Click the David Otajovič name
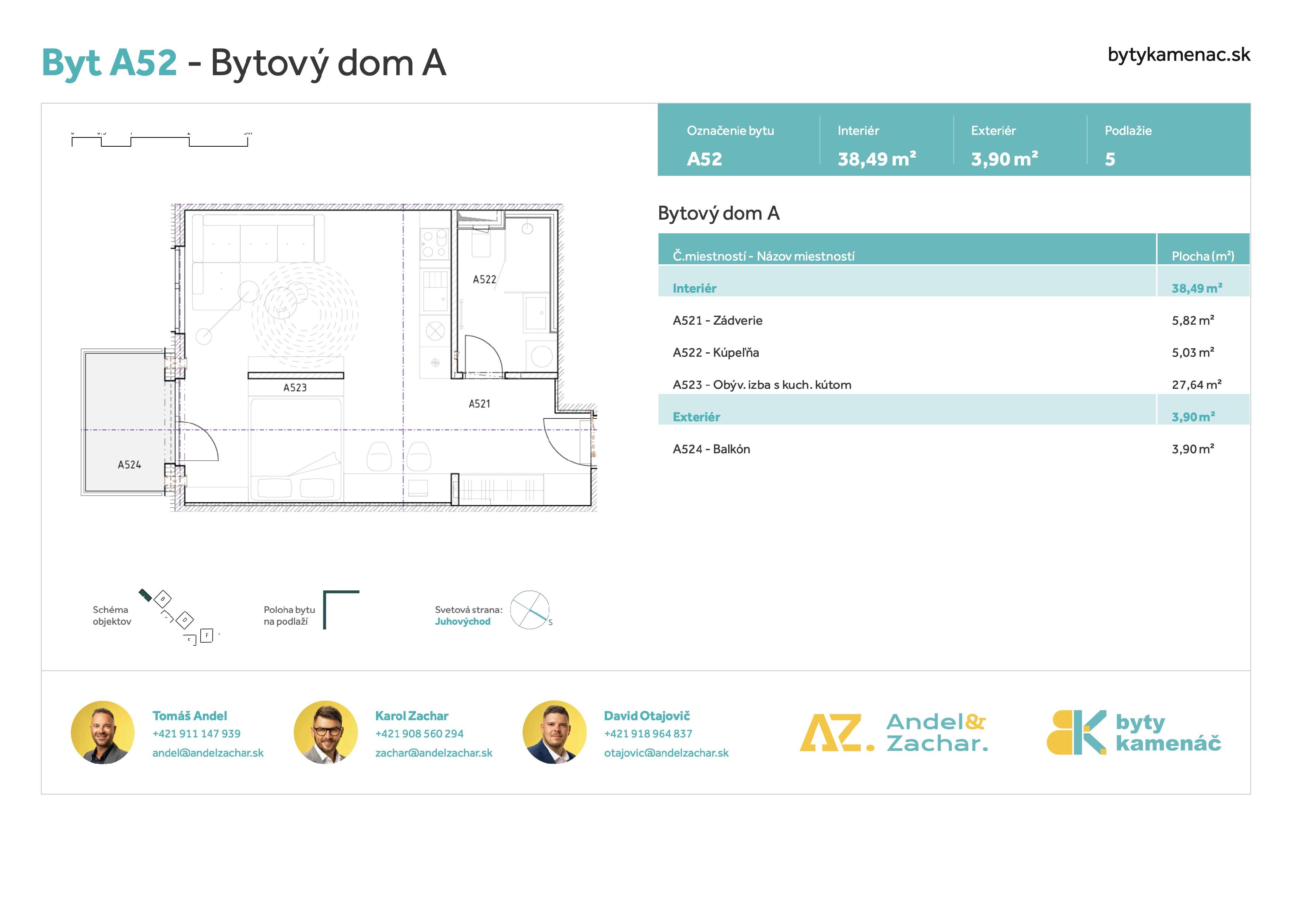Image resolution: width=1292 pixels, height=914 pixels. (x=647, y=716)
